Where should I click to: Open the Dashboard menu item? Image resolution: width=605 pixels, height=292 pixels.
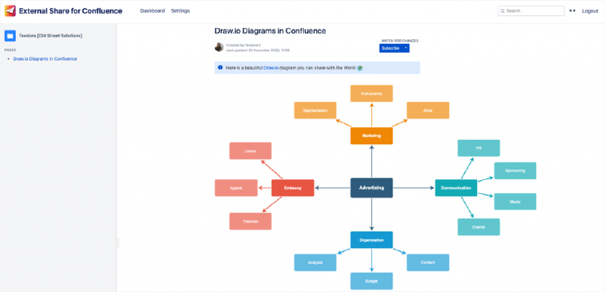point(153,11)
